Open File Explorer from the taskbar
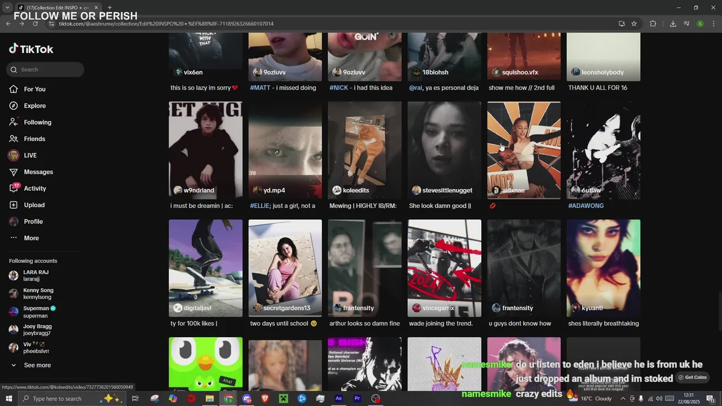Image resolution: width=722 pixels, height=406 pixels. point(209,399)
